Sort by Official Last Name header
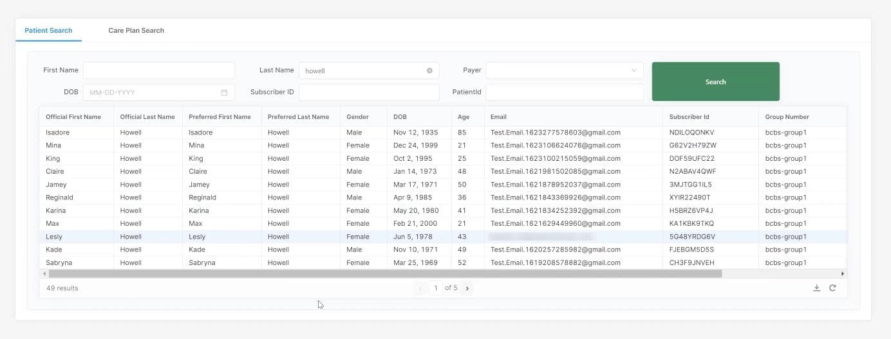Viewport: 891px width, 339px height. 147,117
